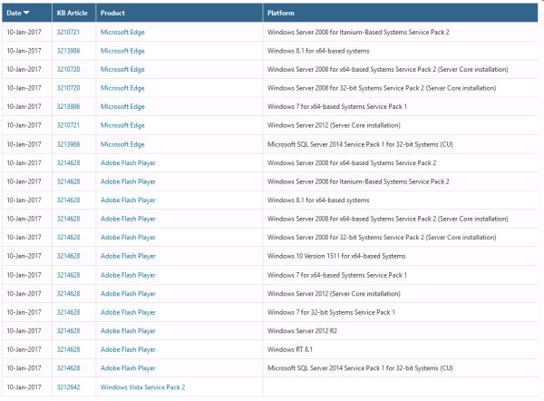The height and width of the screenshot is (401, 544).
Task: Click the Platform column header
Action: pyautogui.click(x=283, y=14)
